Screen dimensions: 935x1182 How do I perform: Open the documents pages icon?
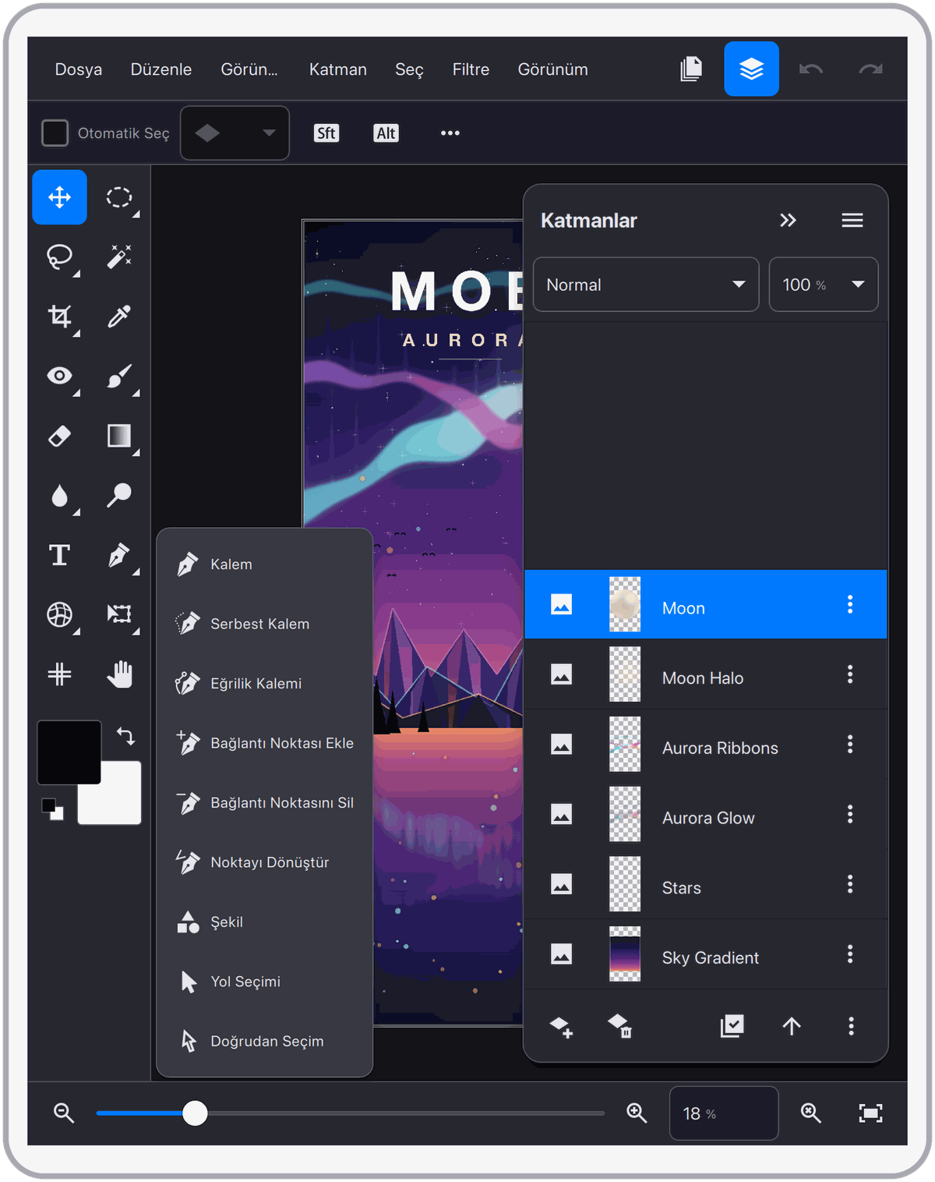click(x=691, y=69)
